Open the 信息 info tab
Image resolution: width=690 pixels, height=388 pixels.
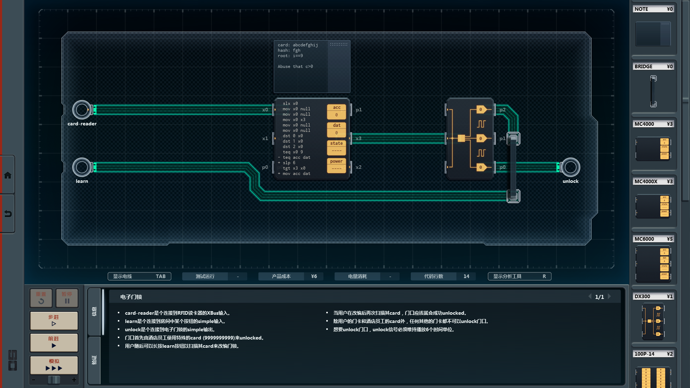coord(94,311)
